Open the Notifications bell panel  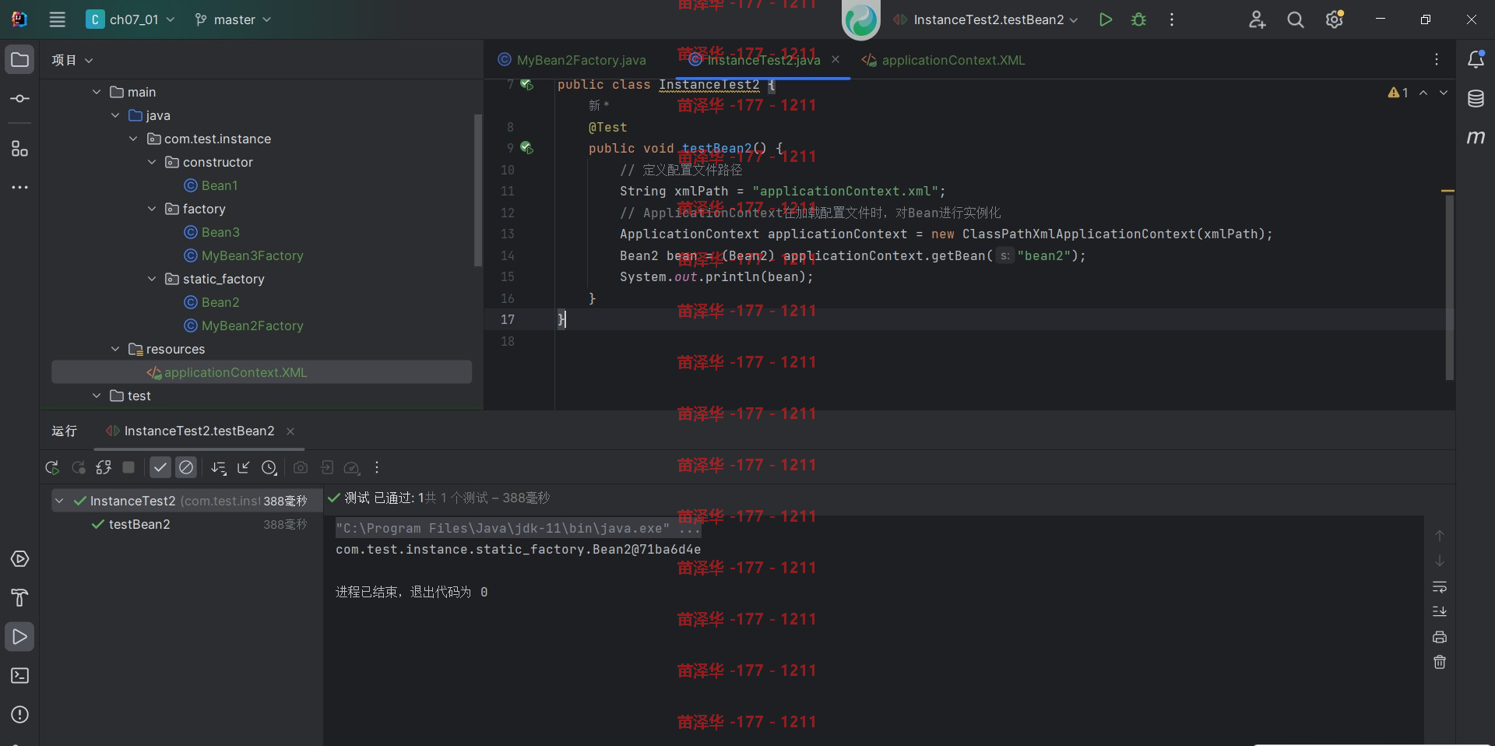coord(1476,59)
